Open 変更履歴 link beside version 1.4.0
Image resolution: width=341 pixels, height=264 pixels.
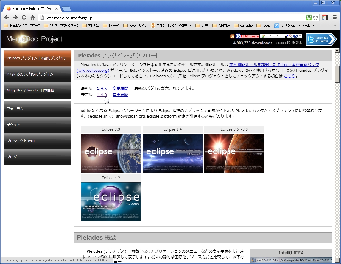coord(120,95)
